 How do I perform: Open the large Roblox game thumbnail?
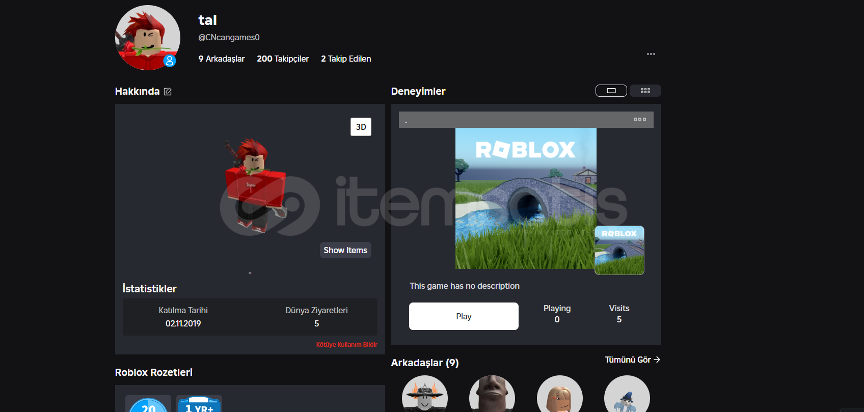tap(526, 198)
